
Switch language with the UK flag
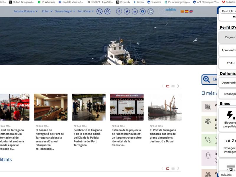pos(191,12)
